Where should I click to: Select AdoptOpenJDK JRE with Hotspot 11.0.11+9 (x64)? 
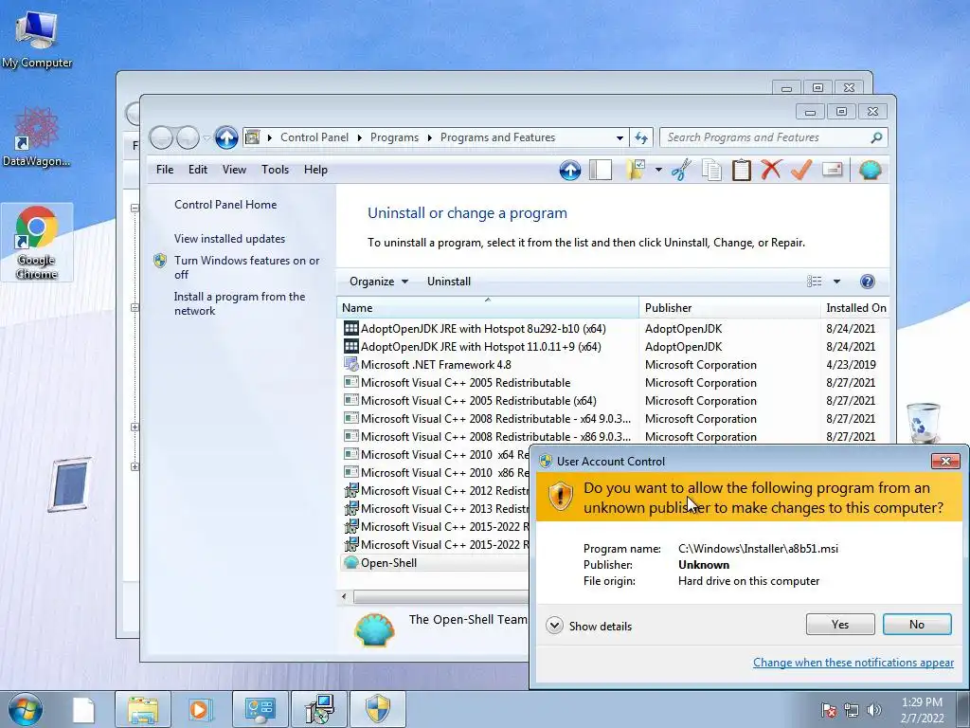pyautogui.click(x=480, y=347)
